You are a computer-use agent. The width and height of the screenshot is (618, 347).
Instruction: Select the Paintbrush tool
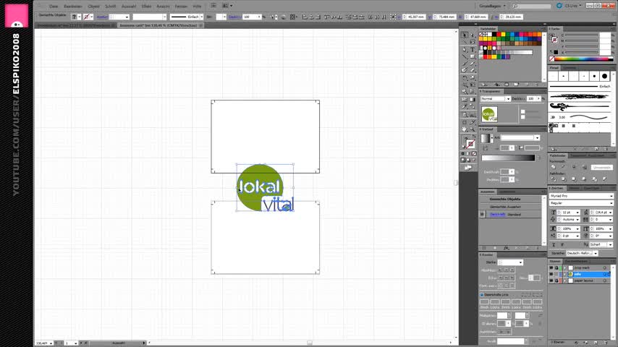pos(465,64)
